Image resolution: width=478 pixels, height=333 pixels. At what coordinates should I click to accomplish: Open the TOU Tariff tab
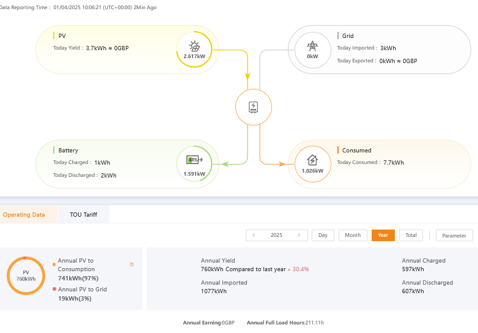pyautogui.click(x=84, y=215)
